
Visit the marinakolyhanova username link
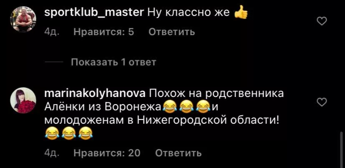click(x=95, y=94)
